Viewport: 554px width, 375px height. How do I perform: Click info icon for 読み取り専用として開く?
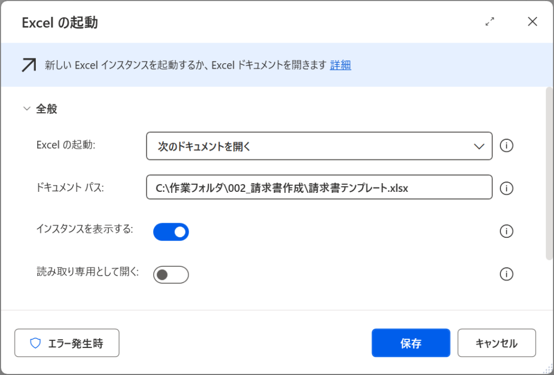tap(506, 274)
